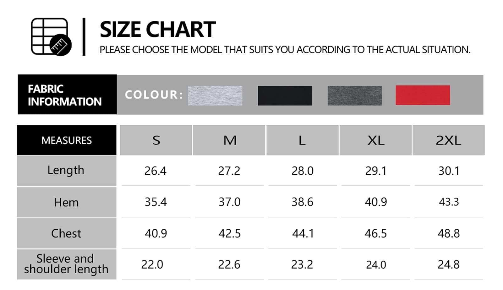Click the Sleeve and shoulder length label
Screen dimensions: 503x290
(x=67, y=264)
